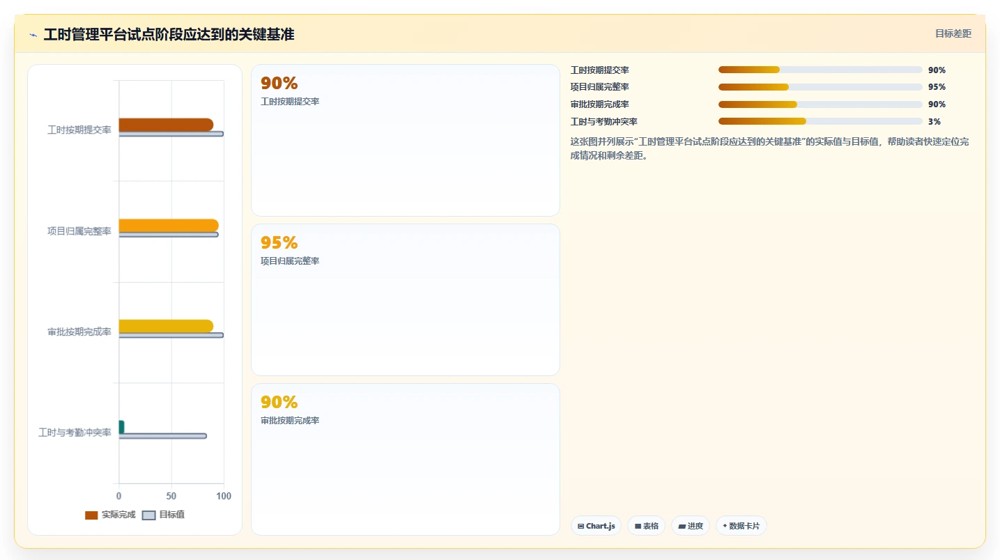Toggle the 实际完成 legend swatch

[91, 515]
